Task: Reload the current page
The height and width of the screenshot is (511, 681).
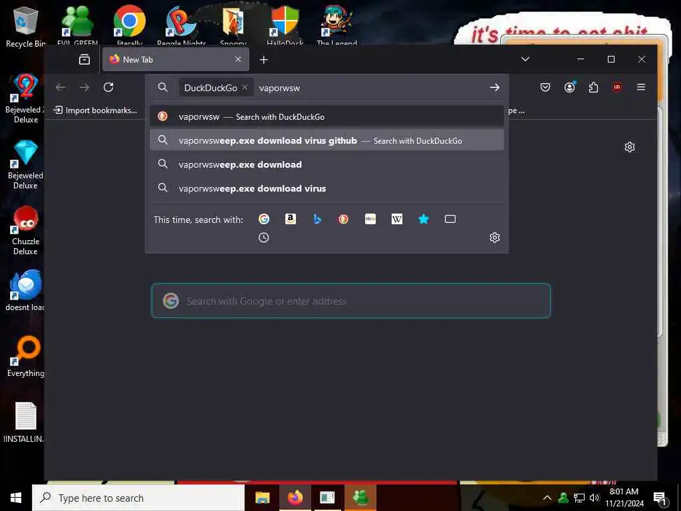Action: coord(108,87)
